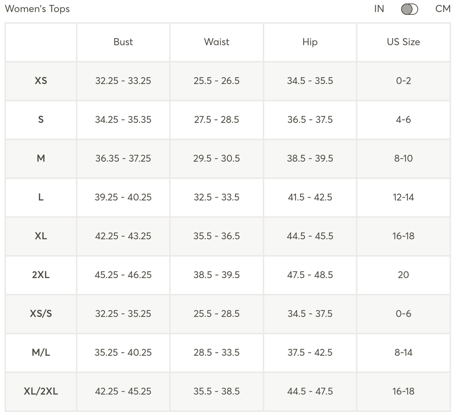Viewport: 457px width, 415px height.
Task: Click the L waist measurement 32.5 - 33.5
Action: point(217,197)
